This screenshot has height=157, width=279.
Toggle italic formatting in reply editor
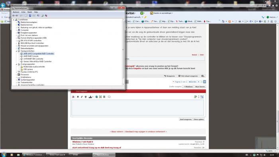(82, 97)
